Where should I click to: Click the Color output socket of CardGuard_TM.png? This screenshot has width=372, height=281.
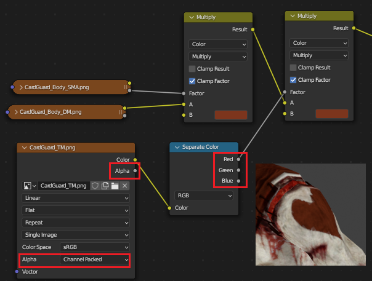[x=135, y=160]
